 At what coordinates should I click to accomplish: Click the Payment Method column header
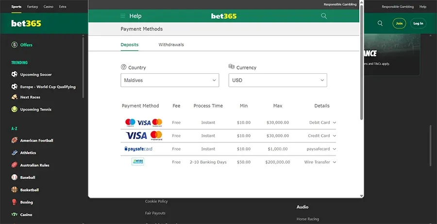click(140, 106)
